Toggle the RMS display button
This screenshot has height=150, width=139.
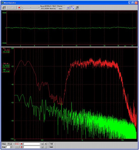(x=52, y=147)
